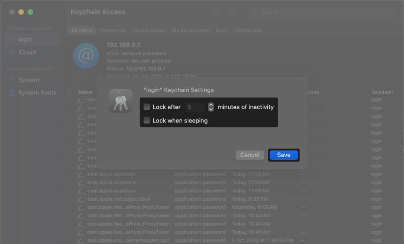Click the iCloud cloud icon in sidebar
Screen dimensions: 404x244
click(12, 52)
